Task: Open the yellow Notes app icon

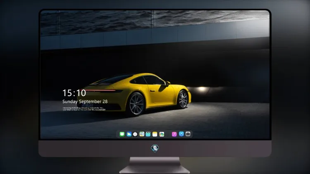Action: coord(155,134)
